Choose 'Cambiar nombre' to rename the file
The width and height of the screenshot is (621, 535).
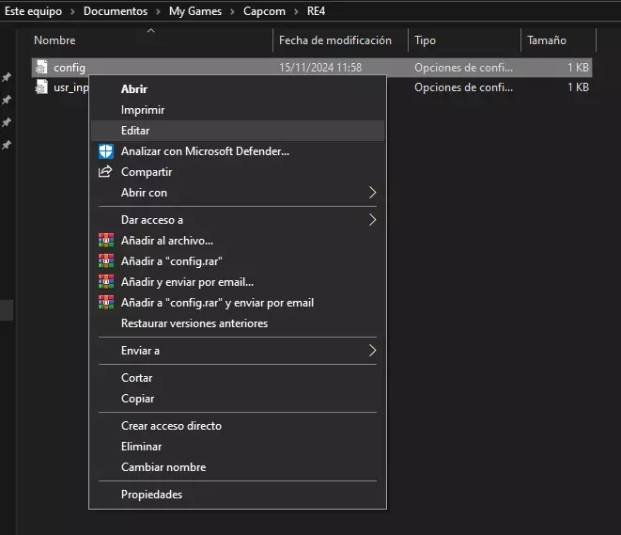(x=163, y=467)
